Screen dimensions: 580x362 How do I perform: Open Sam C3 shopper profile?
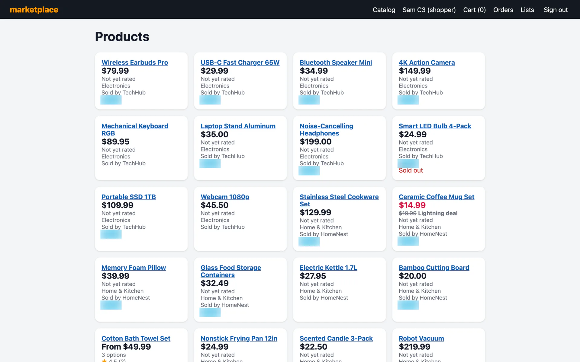click(429, 10)
